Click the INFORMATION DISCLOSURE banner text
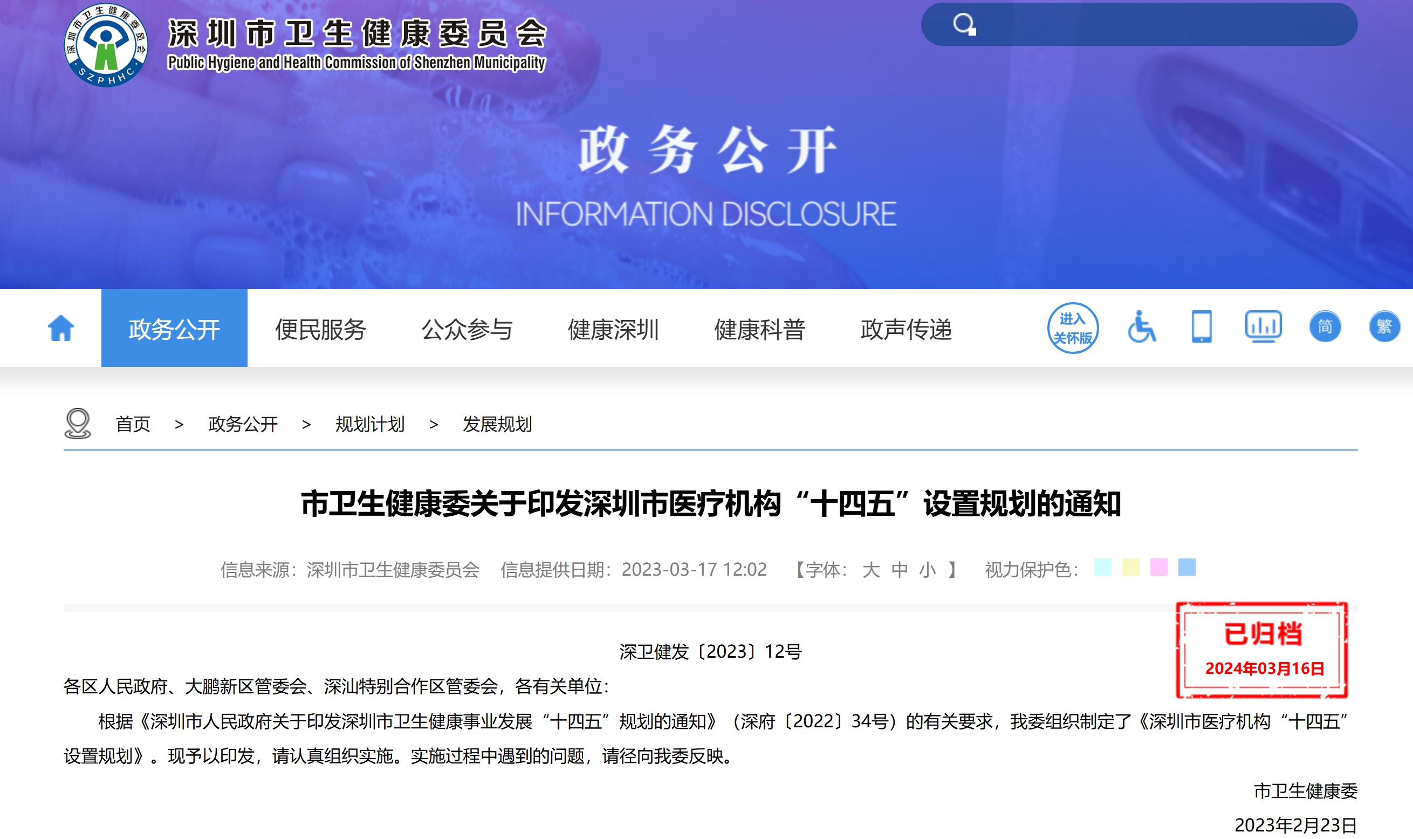The height and width of the screenshot is (839, 1413). [x=706, y=214]
